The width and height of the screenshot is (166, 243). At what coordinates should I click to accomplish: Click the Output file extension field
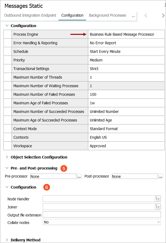point(102,214)
